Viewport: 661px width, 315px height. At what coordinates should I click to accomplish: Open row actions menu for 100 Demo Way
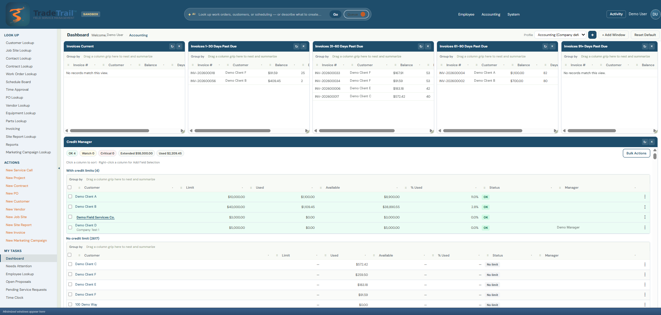pos(645,305)
